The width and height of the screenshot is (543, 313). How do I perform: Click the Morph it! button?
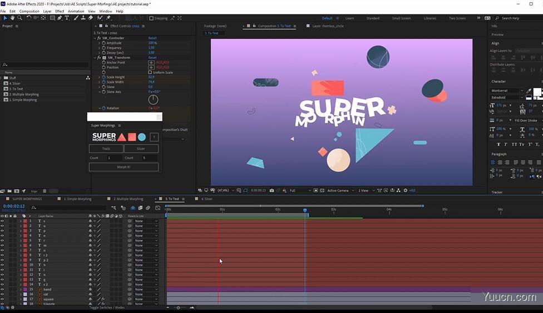click(124, 167)
